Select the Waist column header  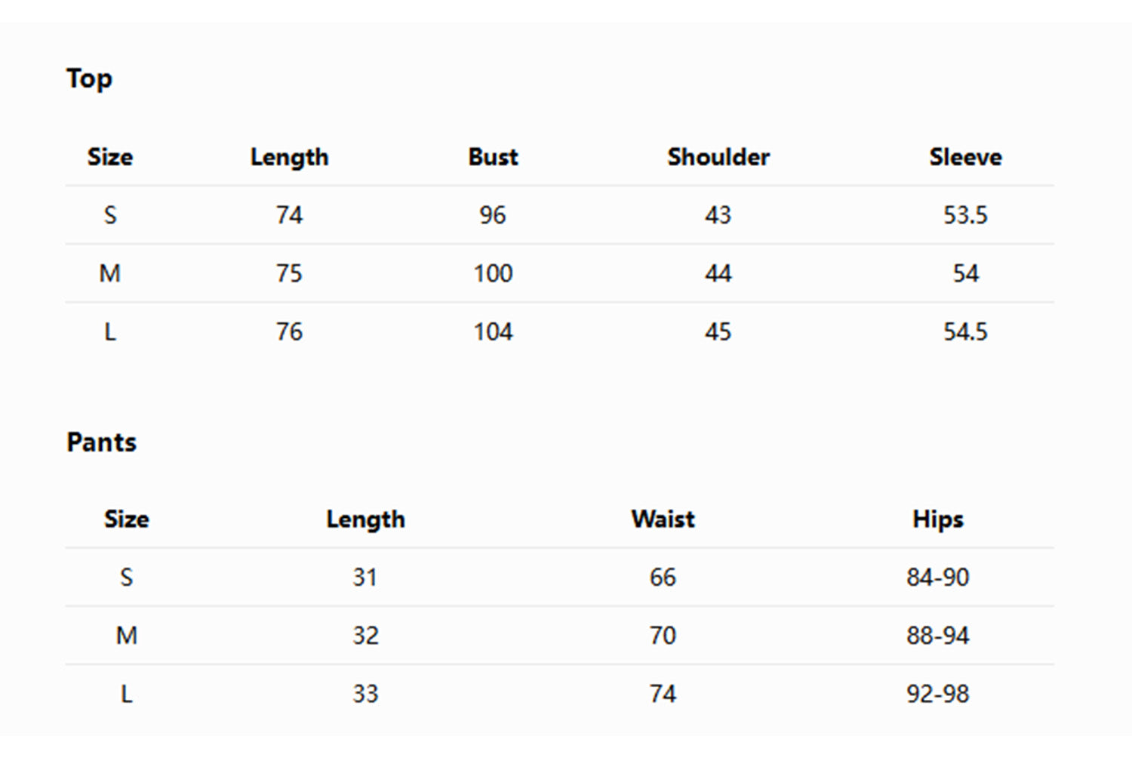[663, 519]
